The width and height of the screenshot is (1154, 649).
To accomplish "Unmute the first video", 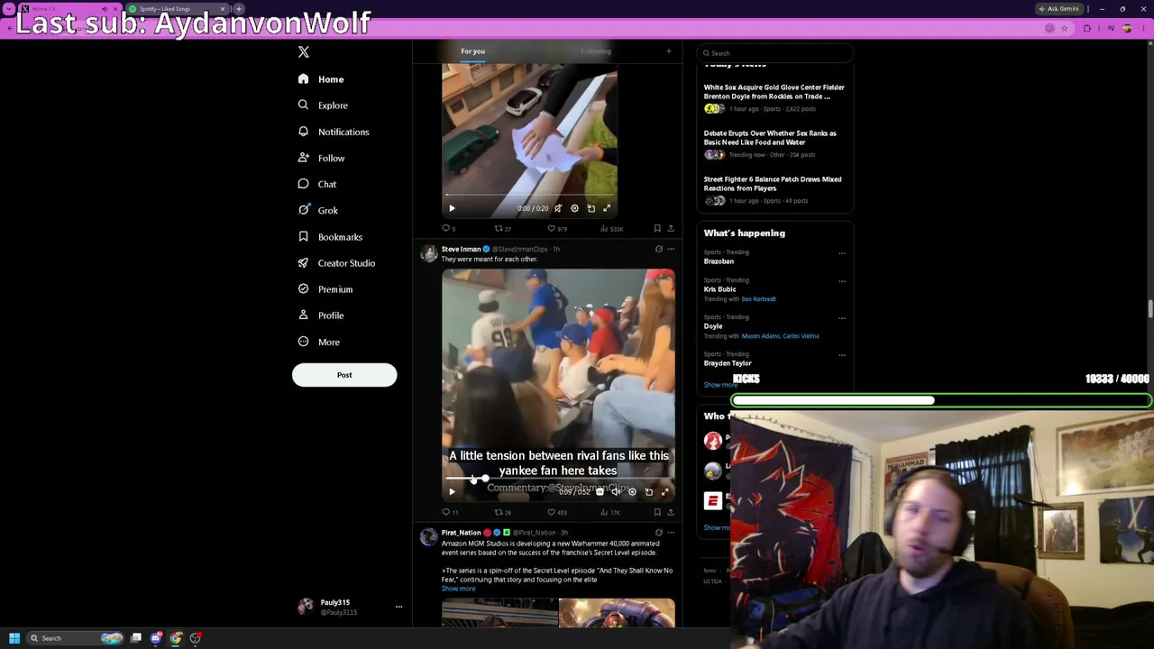I will tap(558, 208).
